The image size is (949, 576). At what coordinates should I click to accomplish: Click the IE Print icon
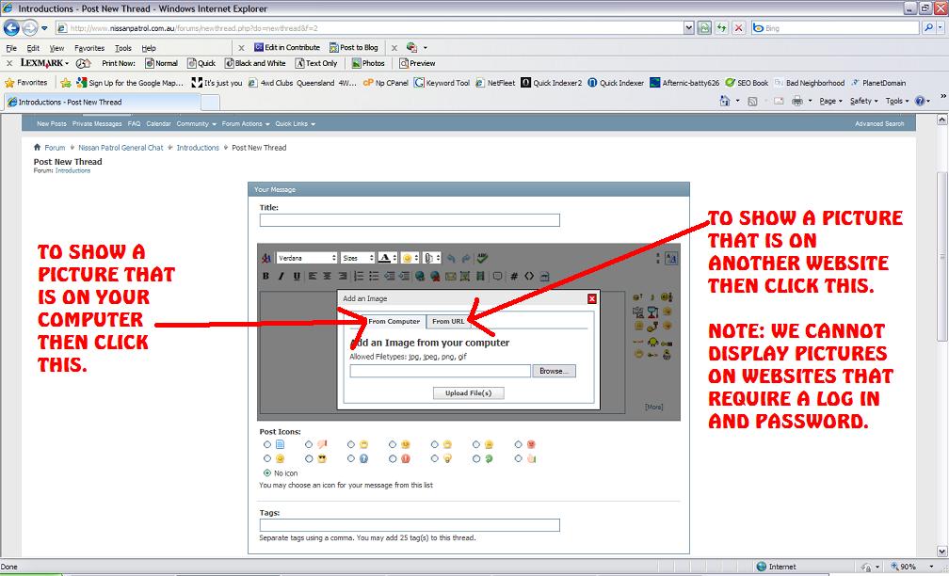click(x=797, y=101)
